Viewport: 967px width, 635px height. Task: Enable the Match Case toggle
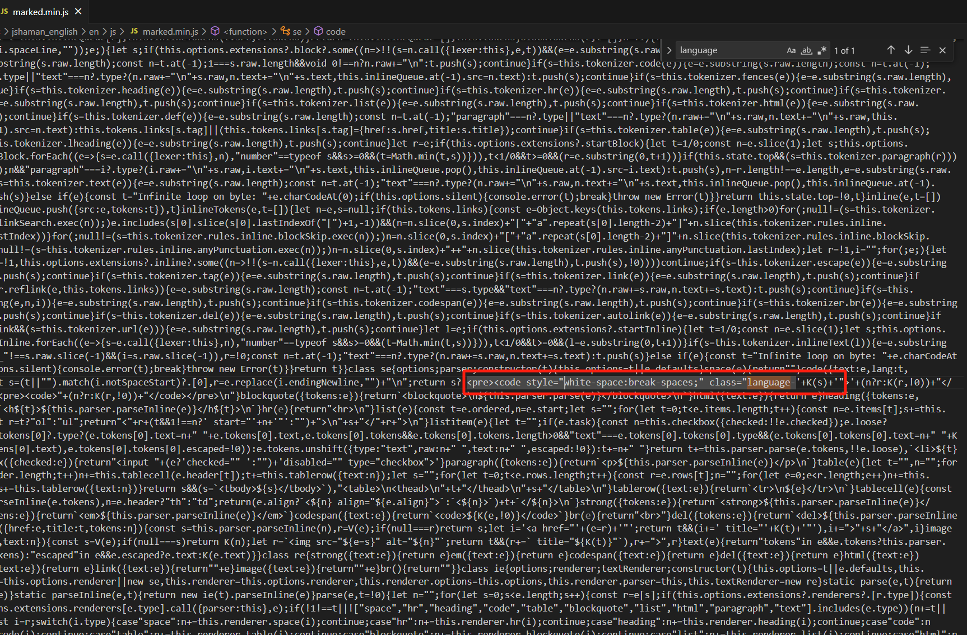pyautogui.click(x=791, y=50)
